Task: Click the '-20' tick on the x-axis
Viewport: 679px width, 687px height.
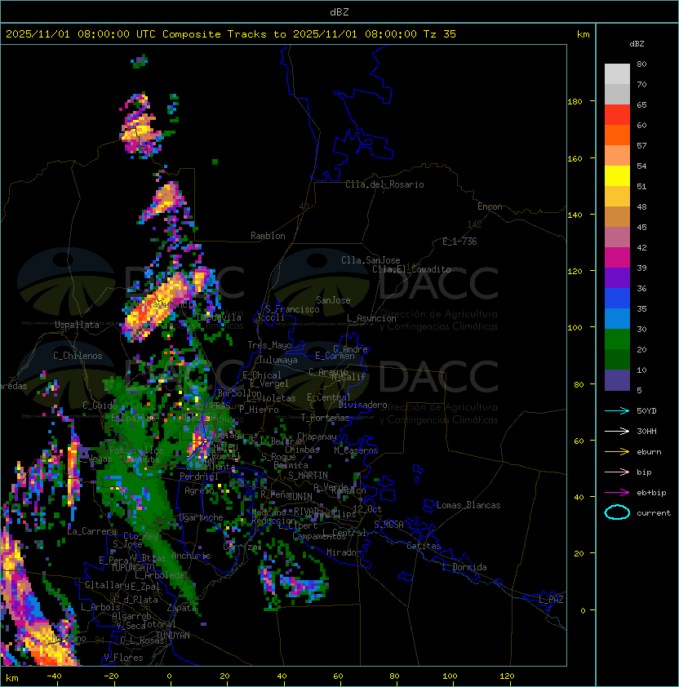Action: 111,676
